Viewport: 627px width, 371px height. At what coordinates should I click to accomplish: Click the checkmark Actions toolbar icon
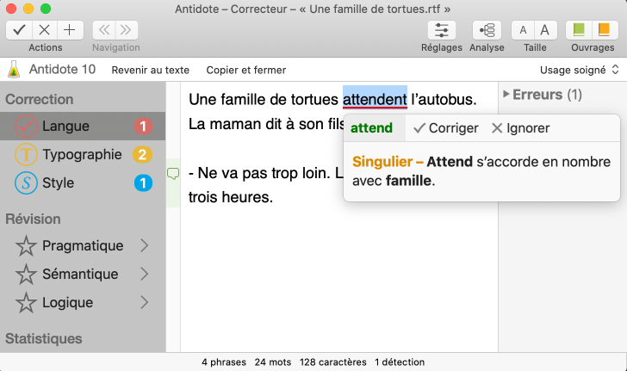[20, 30]
